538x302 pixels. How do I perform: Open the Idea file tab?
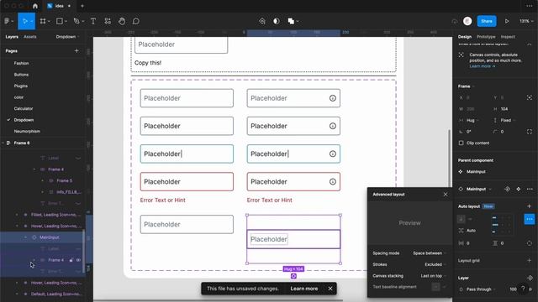(59, 6)
